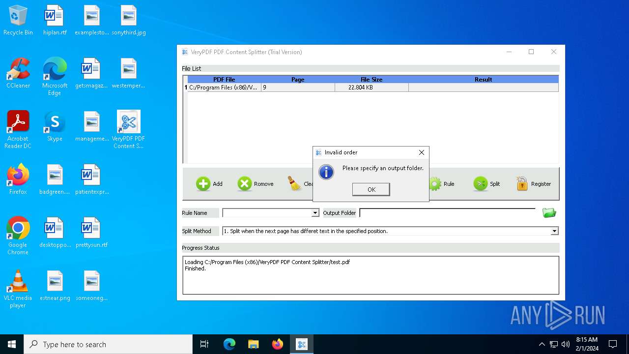Click the Result column header
The image size is (629, 354).
pyautogui.click(x=484, y=79)
